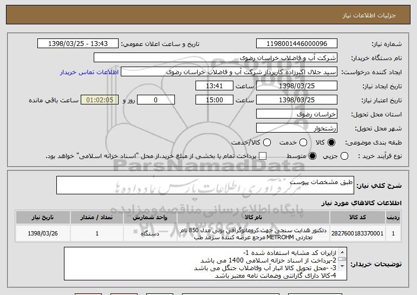The width and height of the screenshot is (417, 295).
Task: Click the validity time field 15:00
Action: click(x=214, y=100)
